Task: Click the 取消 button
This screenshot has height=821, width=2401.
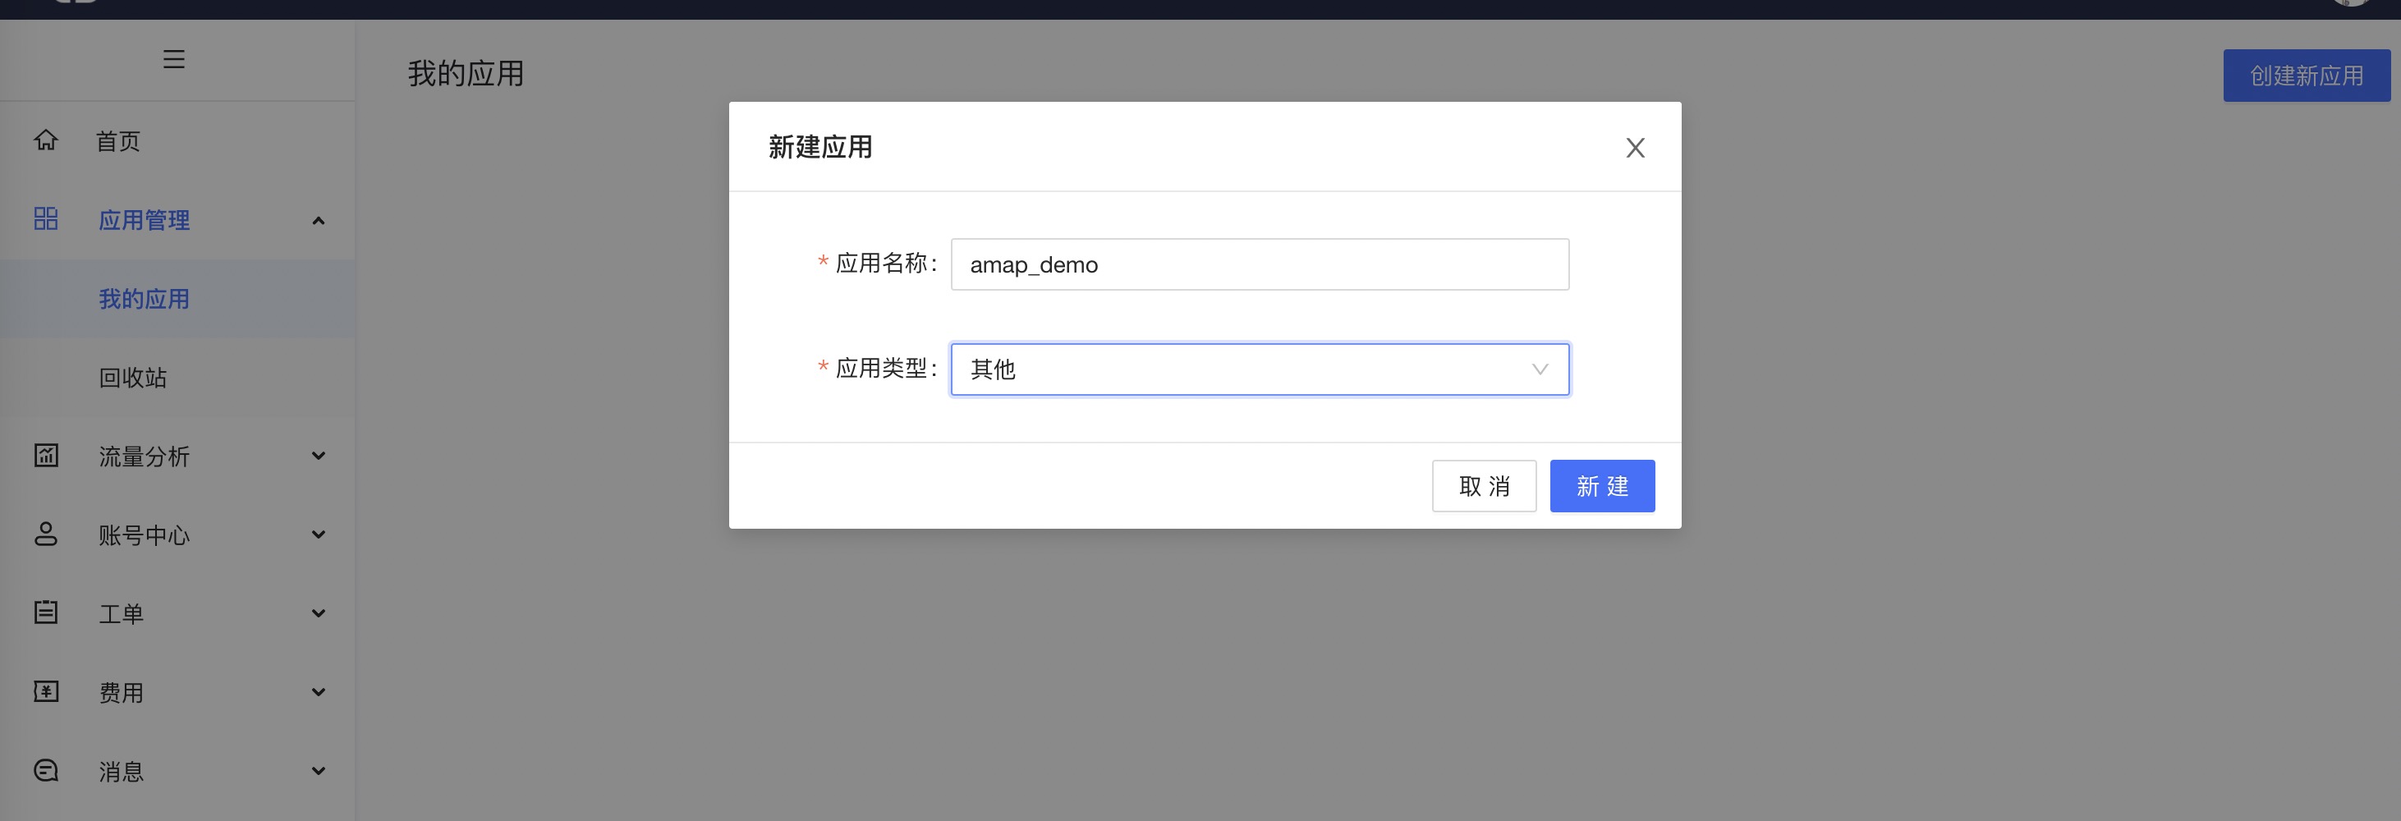Action: click(x=1484, y=485)
